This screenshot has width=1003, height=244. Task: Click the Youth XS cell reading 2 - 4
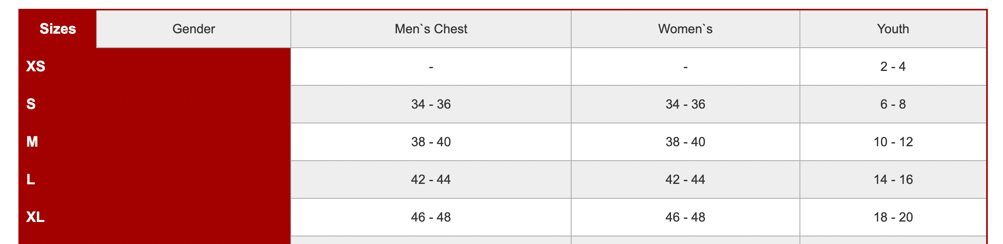pyautogui.click(x=893, y=67)
